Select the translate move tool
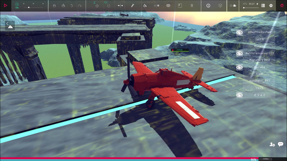 coord(97,6)
